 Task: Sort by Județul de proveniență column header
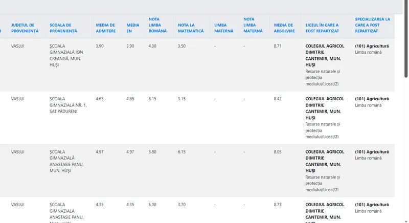[25, 28]
